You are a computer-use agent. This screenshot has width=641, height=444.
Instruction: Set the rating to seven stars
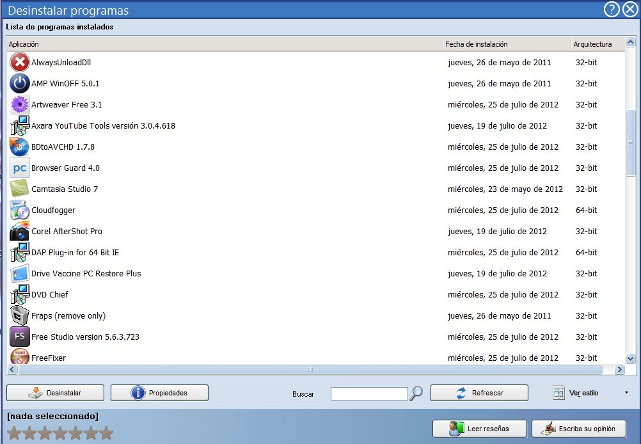(106, 432)
